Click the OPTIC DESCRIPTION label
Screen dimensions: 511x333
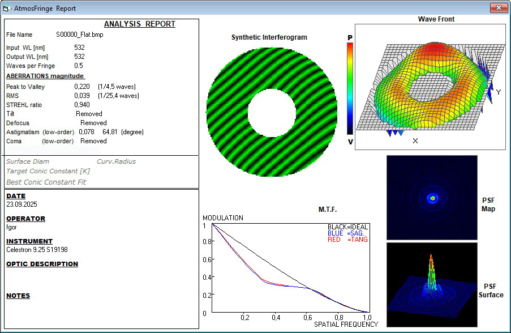click(42, 264)
